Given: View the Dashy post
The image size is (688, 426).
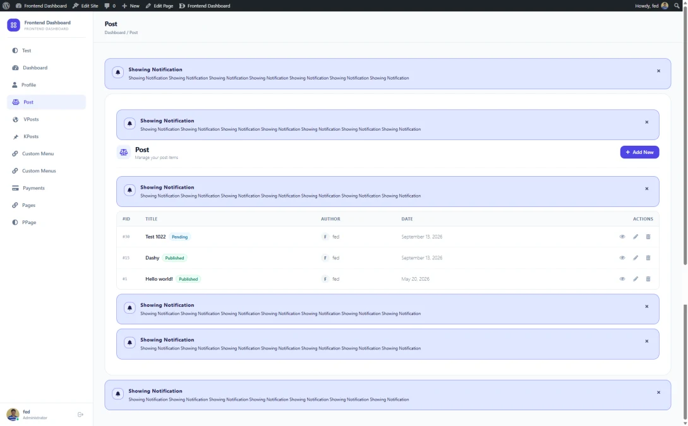Looking at the screenshot, I should (622, 257).
